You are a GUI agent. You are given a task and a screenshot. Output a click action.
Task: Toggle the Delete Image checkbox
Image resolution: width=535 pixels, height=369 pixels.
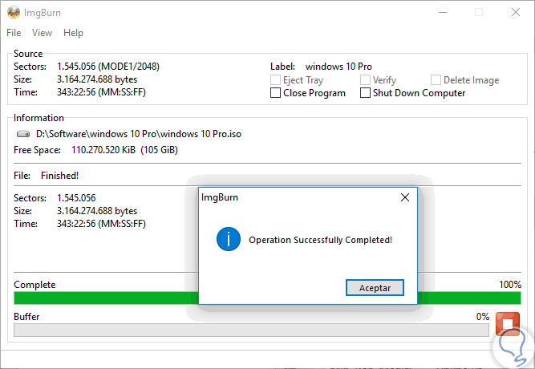pyautogui.click(x=436, y=80)
